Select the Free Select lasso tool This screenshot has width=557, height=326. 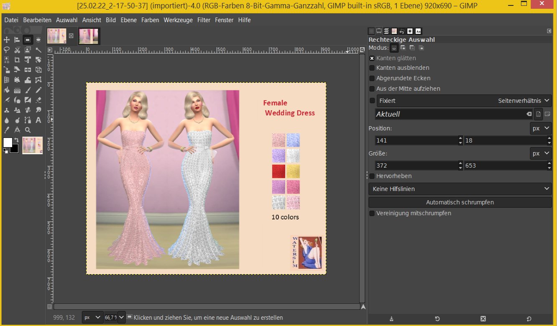tap(7, 50)
